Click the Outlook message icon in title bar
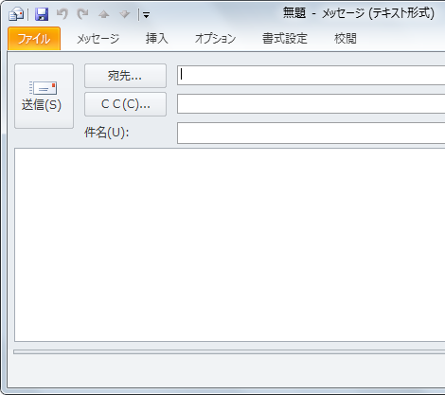The image size is (445, 395). (16, 14)
